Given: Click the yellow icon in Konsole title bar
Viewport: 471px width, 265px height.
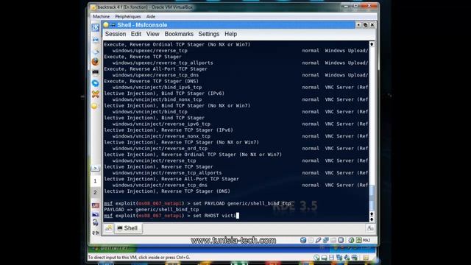Looking at the screenshot, I should point(106,25).
